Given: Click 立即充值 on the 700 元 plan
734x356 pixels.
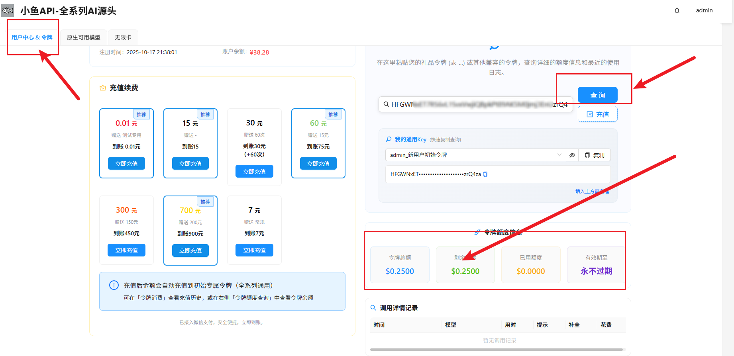Looking at the screenshot, I should 190,250.
